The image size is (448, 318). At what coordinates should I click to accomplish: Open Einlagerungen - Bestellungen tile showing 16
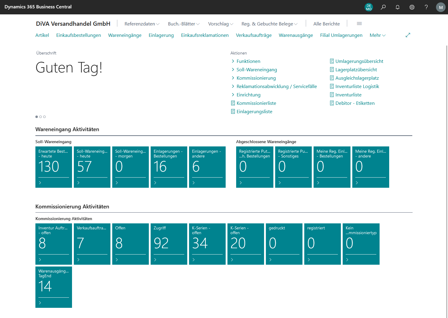[169, 167]
